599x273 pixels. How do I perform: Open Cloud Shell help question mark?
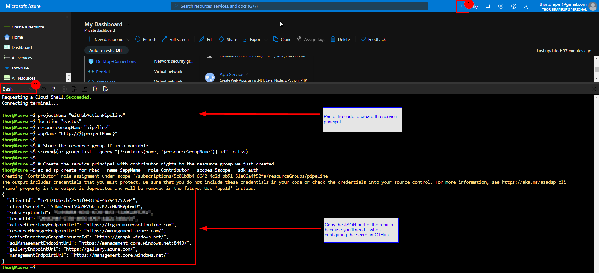coord(54,89)
